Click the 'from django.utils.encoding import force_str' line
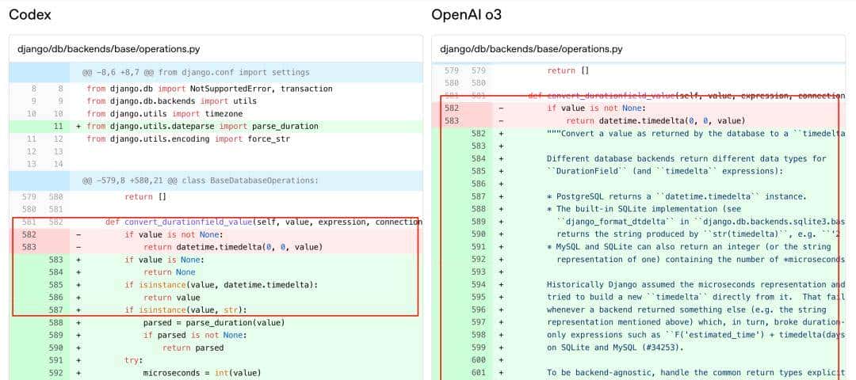 point(188,139)
